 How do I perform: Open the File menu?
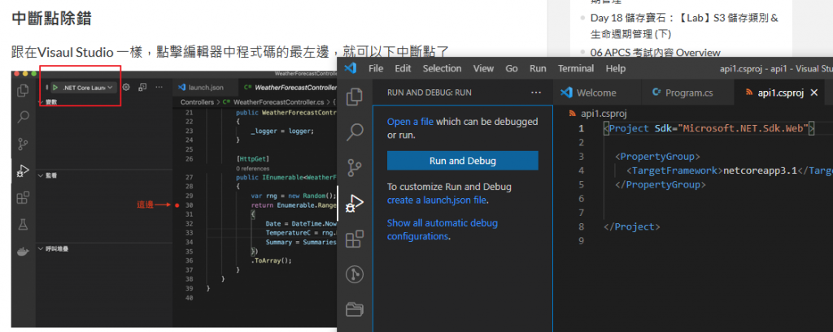[376, 68]
